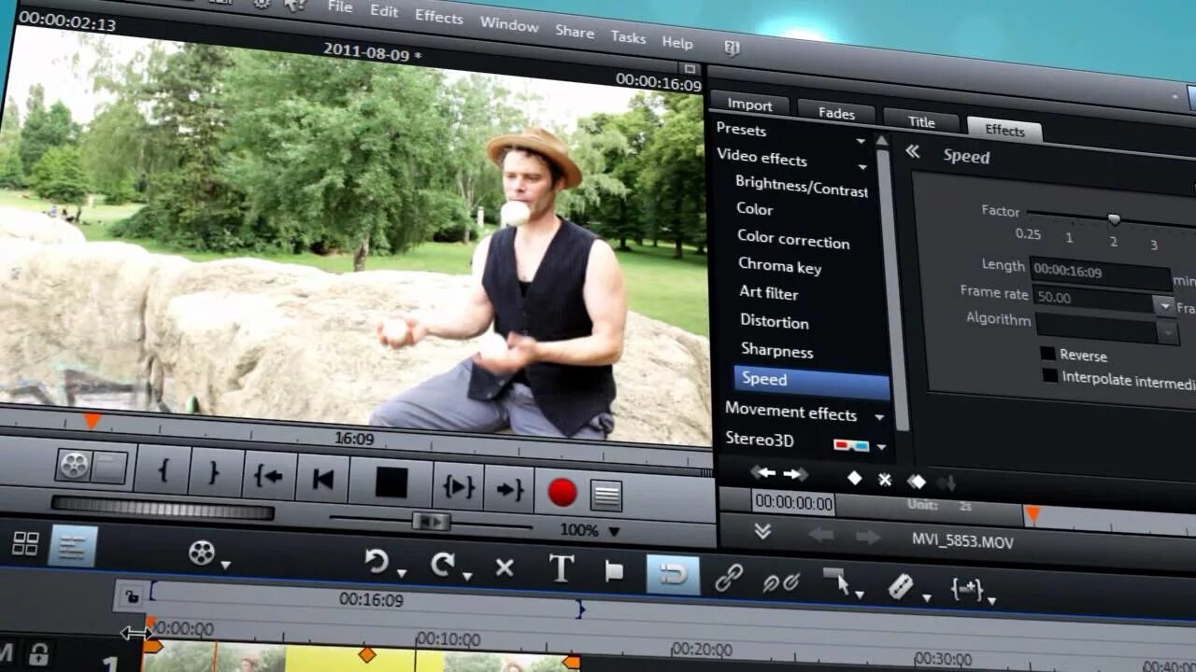This screenshot has width=1196, height=672.
Task: Open the Help menu
Action: point(677,43)
